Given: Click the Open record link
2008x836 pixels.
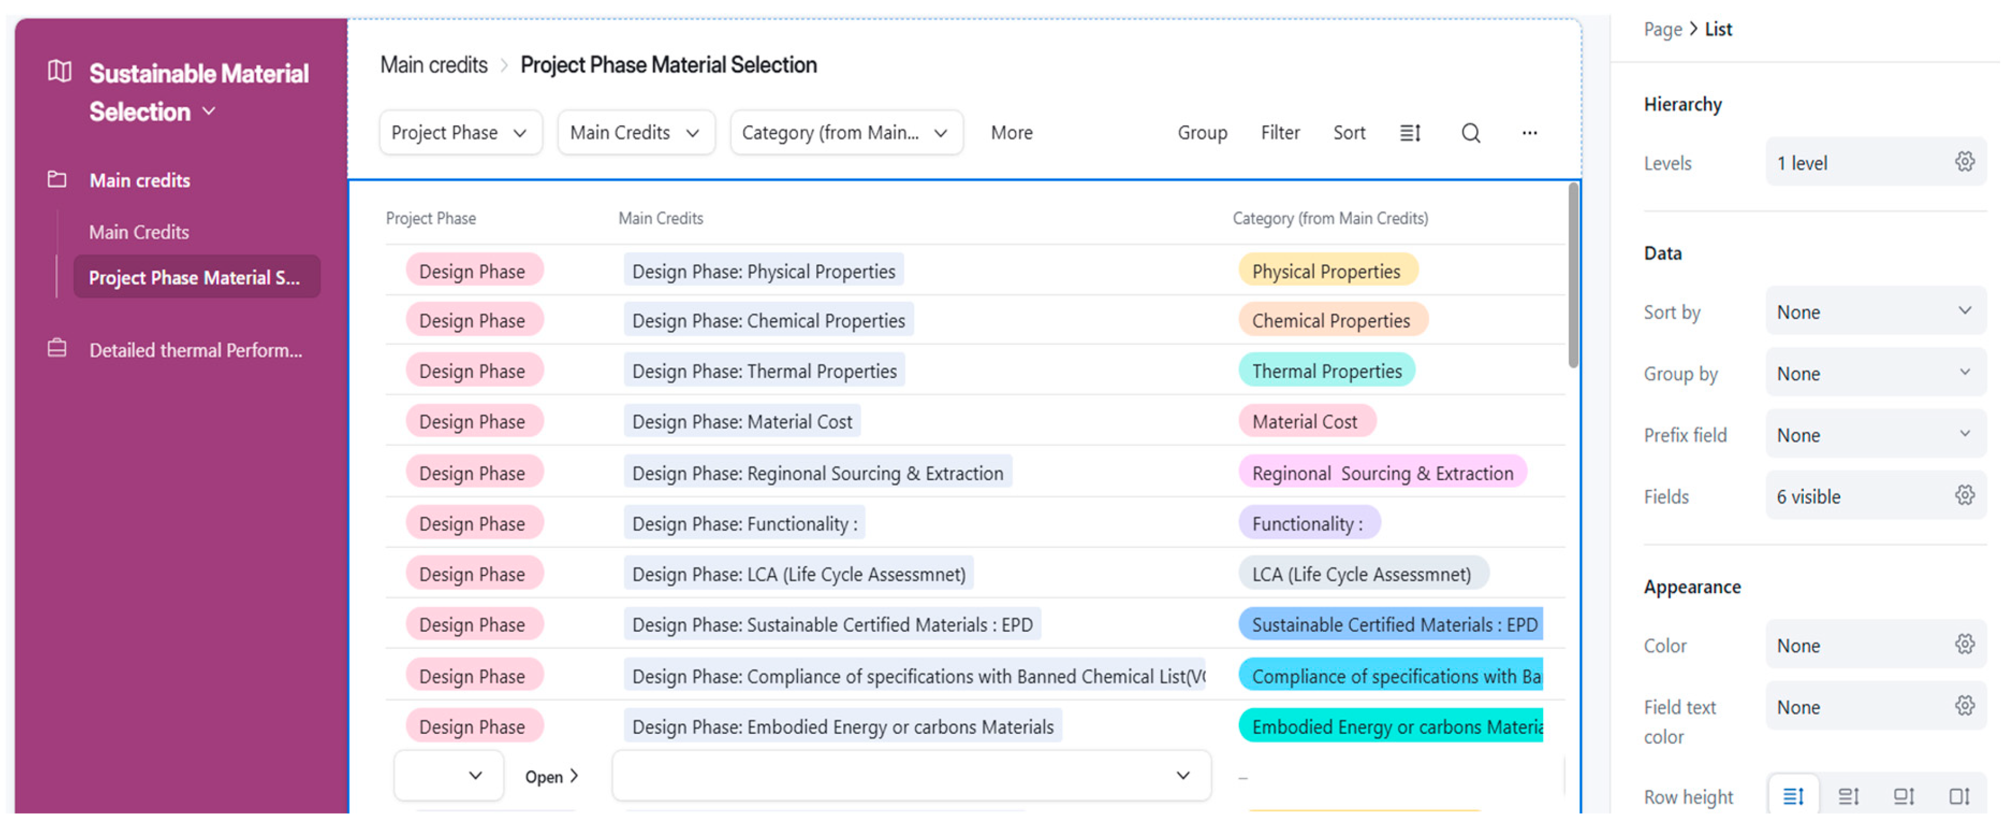Looking at the screenshot, I should [x=551, y=776].
